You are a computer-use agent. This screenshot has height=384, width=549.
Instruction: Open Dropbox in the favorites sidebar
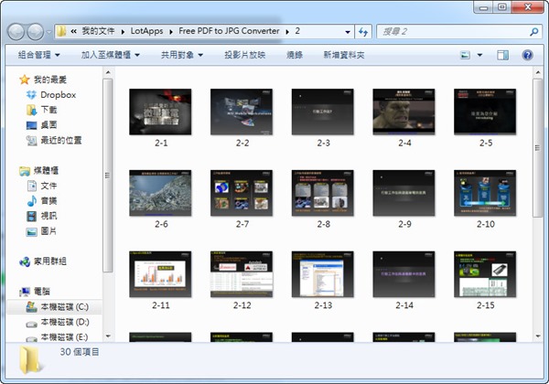click(57, 94)
